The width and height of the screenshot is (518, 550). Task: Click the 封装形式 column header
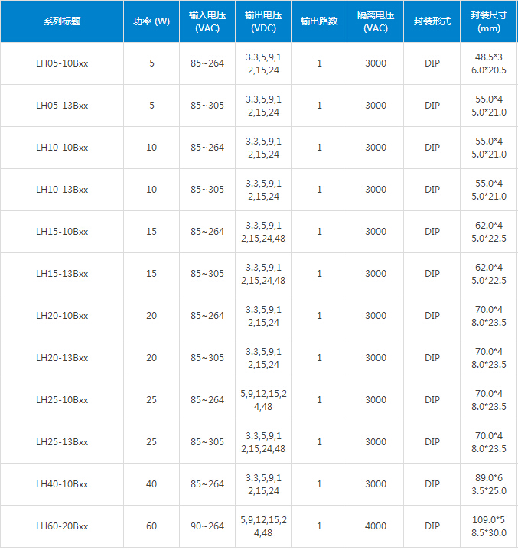432,21
